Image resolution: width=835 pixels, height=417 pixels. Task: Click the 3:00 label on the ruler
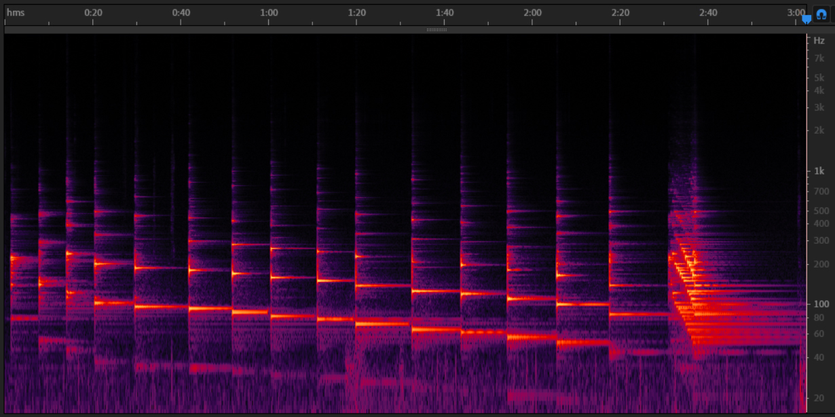click(x=796, y=13)
